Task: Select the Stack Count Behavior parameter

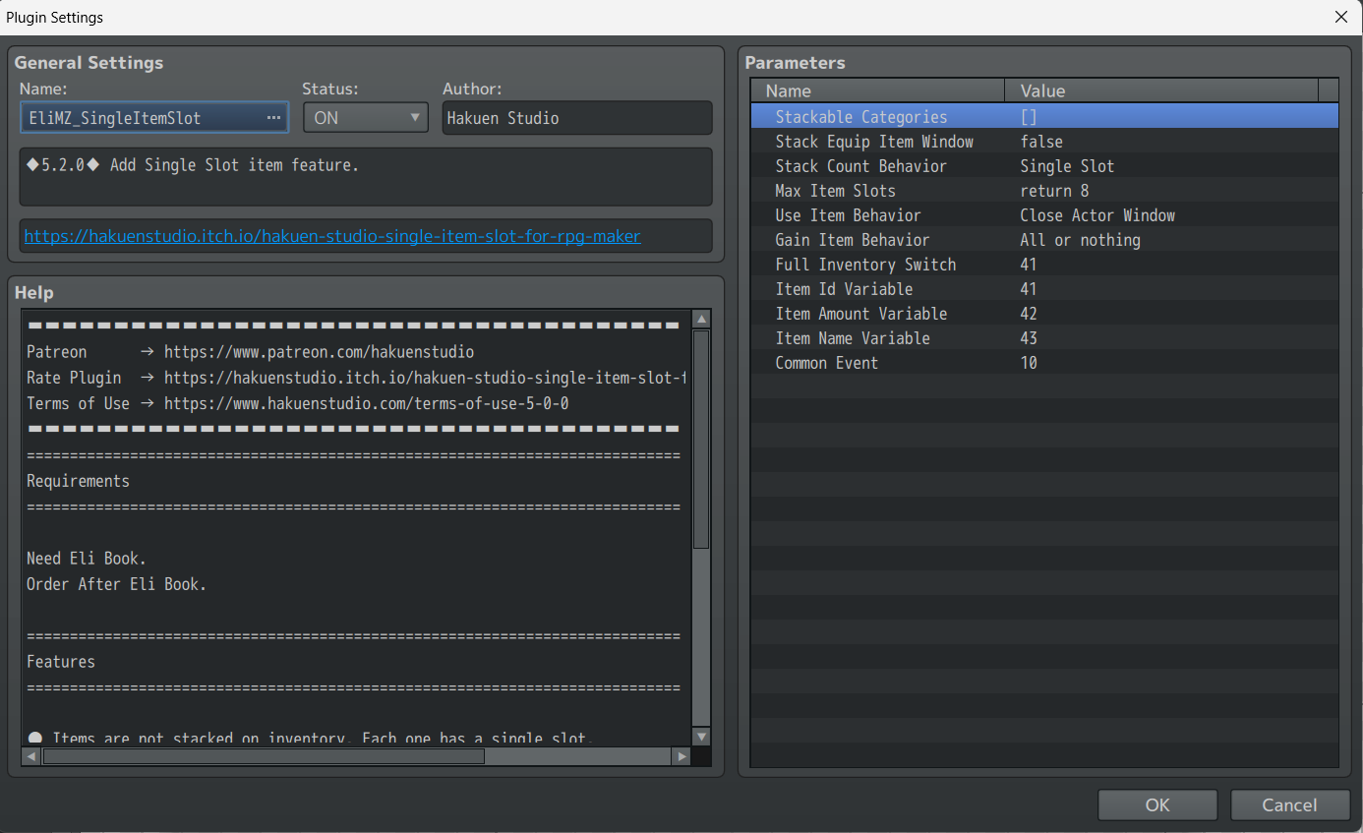Action: (x=860, y=166)
